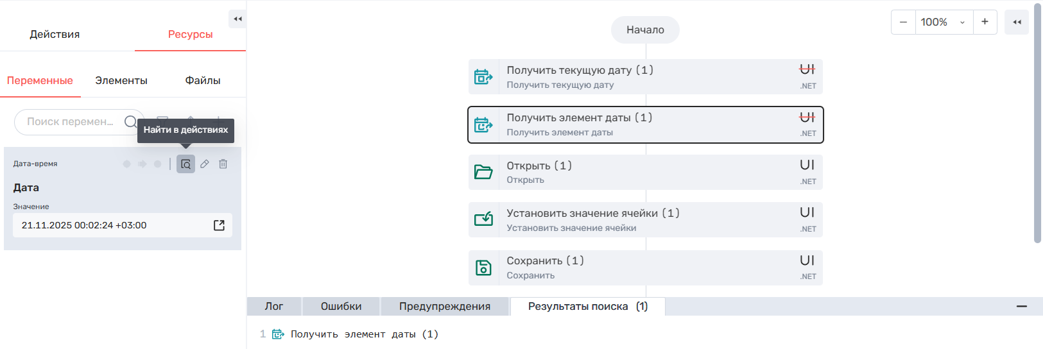Viewport: 1043px width, 349px height.
Task: Open the Дата value in expanded editor
Action: pos(219,225)
